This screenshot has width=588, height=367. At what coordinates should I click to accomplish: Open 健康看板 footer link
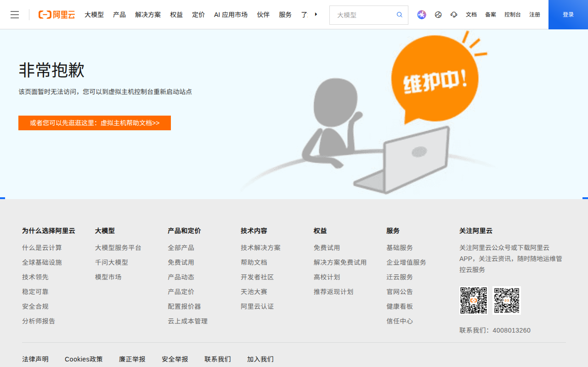[400, 306]
